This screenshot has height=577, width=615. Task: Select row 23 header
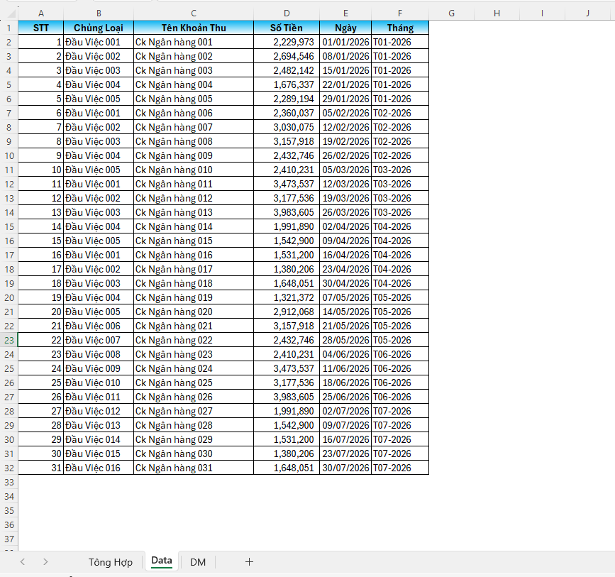click(x=9, y=340)
